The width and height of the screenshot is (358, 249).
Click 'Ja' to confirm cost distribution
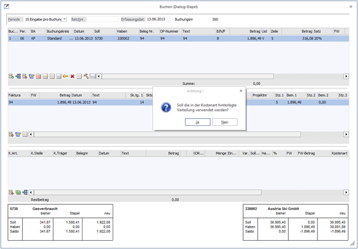pos(197,122)
